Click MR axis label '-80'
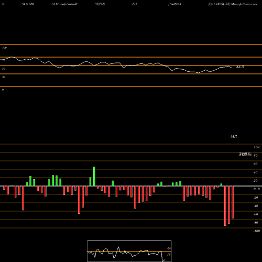 click(x=256, y=223)
